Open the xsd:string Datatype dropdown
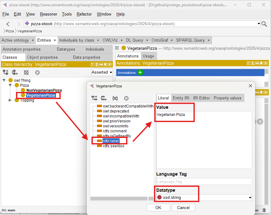 point(250,198)
